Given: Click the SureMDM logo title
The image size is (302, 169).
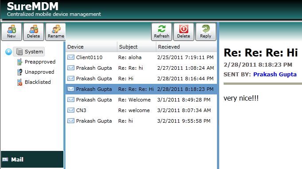Looking at the screenshot, I should (x=33, y=6).
